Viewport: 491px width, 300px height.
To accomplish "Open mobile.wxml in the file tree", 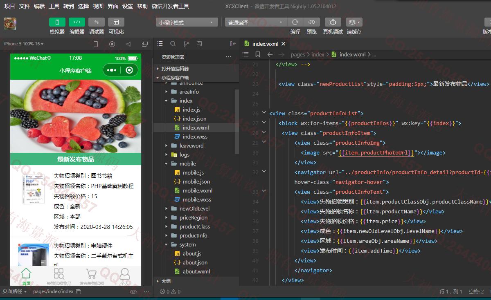I will point(196,190).
